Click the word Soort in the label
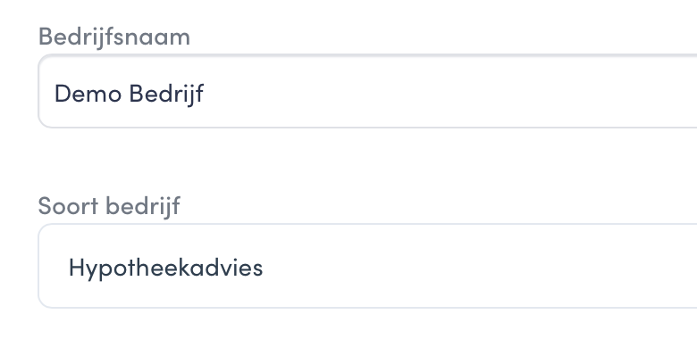 pos(68,206)
